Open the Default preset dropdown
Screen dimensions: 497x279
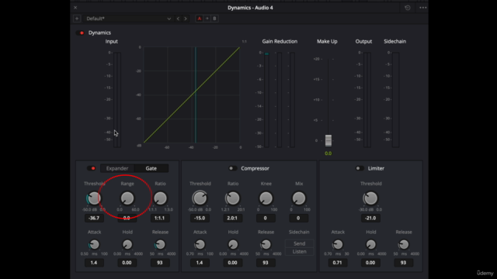pyautogui.click(x=128, y=19)
